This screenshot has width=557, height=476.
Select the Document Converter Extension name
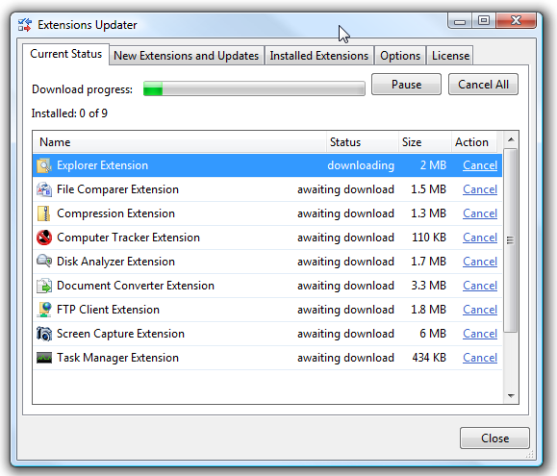pyautogui.click(x=136, y=286)
